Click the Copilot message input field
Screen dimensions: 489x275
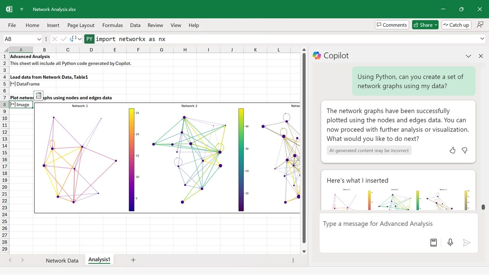377,224
